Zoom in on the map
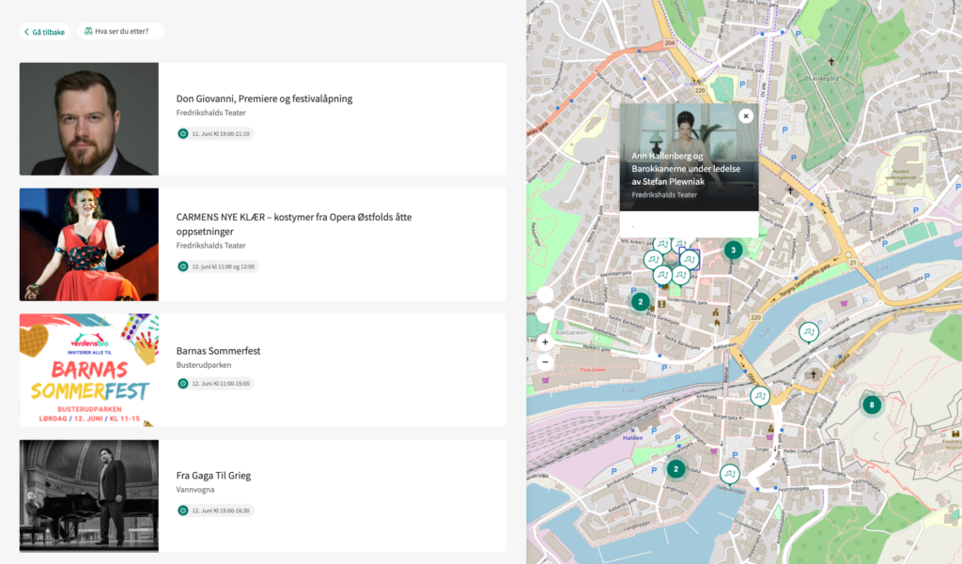 pos(545,343)
